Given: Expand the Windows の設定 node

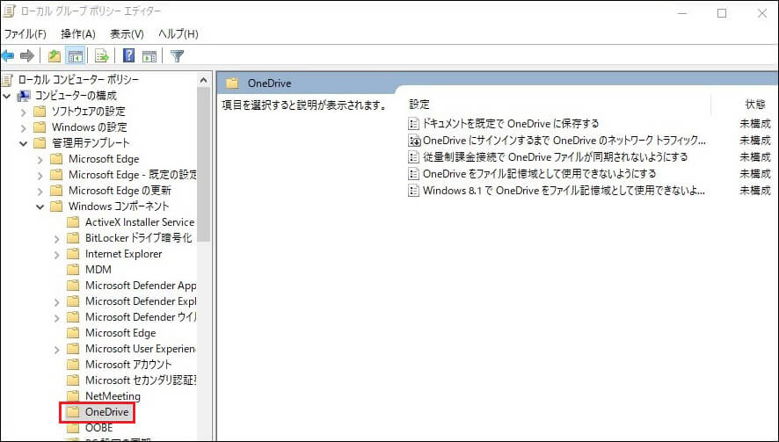Looking at the screenshot, I should coord(24,128).
